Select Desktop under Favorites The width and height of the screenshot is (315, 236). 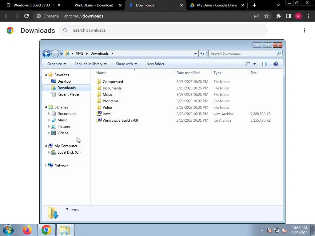click(x=64, y=81)
